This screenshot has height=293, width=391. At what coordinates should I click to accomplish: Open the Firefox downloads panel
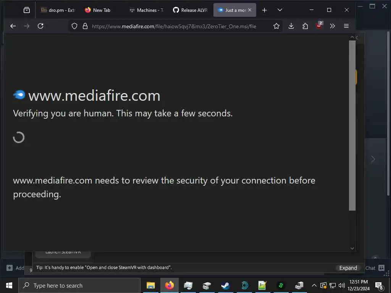[291, 26]
